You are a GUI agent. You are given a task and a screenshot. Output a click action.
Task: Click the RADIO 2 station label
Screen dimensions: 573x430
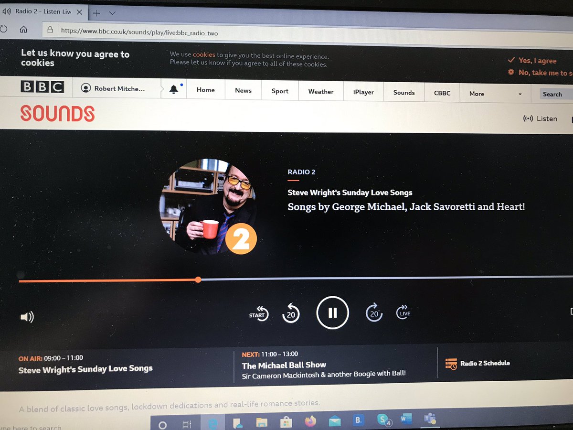coord(301,172)
